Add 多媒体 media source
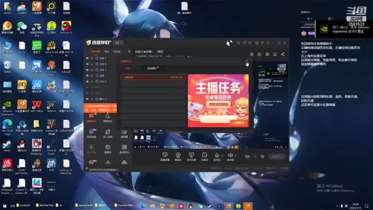 click(x=204, y=157)
